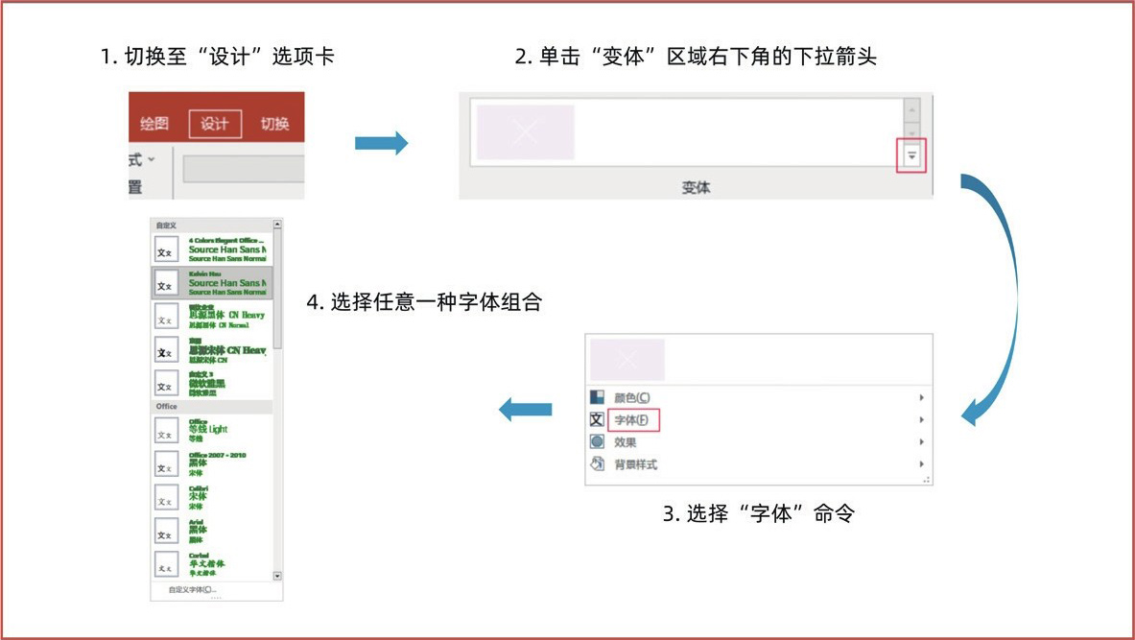1135x640 pixels.
Task: Select the variant thumbnail in 变体 gallery
Action: click(526, 131)
